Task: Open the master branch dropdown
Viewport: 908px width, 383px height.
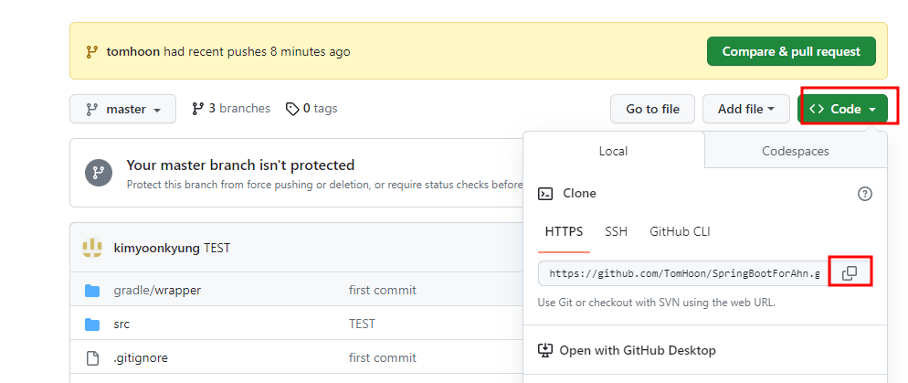Action: pyautogui.click(x=122, y=109)
